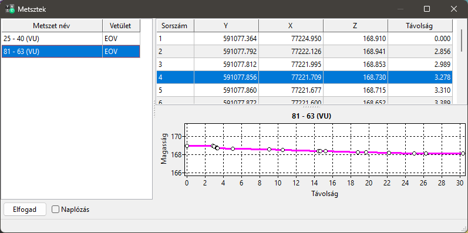Select row number 1 in points table
Image resolution: width=468 pixels, height=233 pixels.
(x=176, y=39)
